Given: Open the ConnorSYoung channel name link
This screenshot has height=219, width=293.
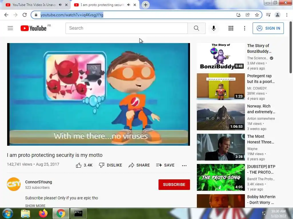Looking at the screenshot, I should [x=39, y=182].
